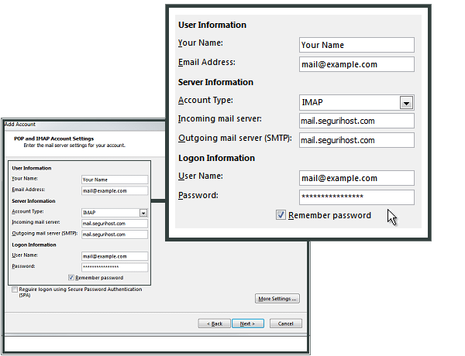Viewport: 465px width, 356px height.
Task: Click Your Name field in small dialog
Action: [114, 180]
